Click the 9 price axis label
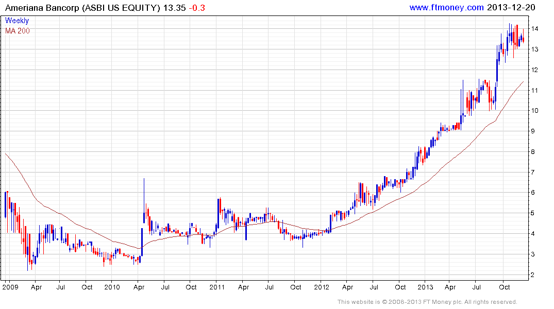 (533, 131)
